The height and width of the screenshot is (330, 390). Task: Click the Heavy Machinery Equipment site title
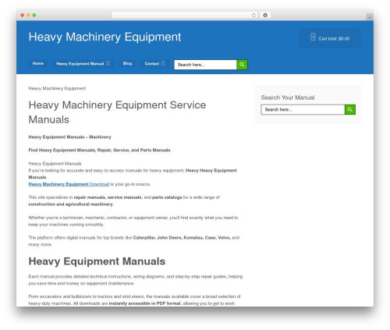click(x=105, y=37)
